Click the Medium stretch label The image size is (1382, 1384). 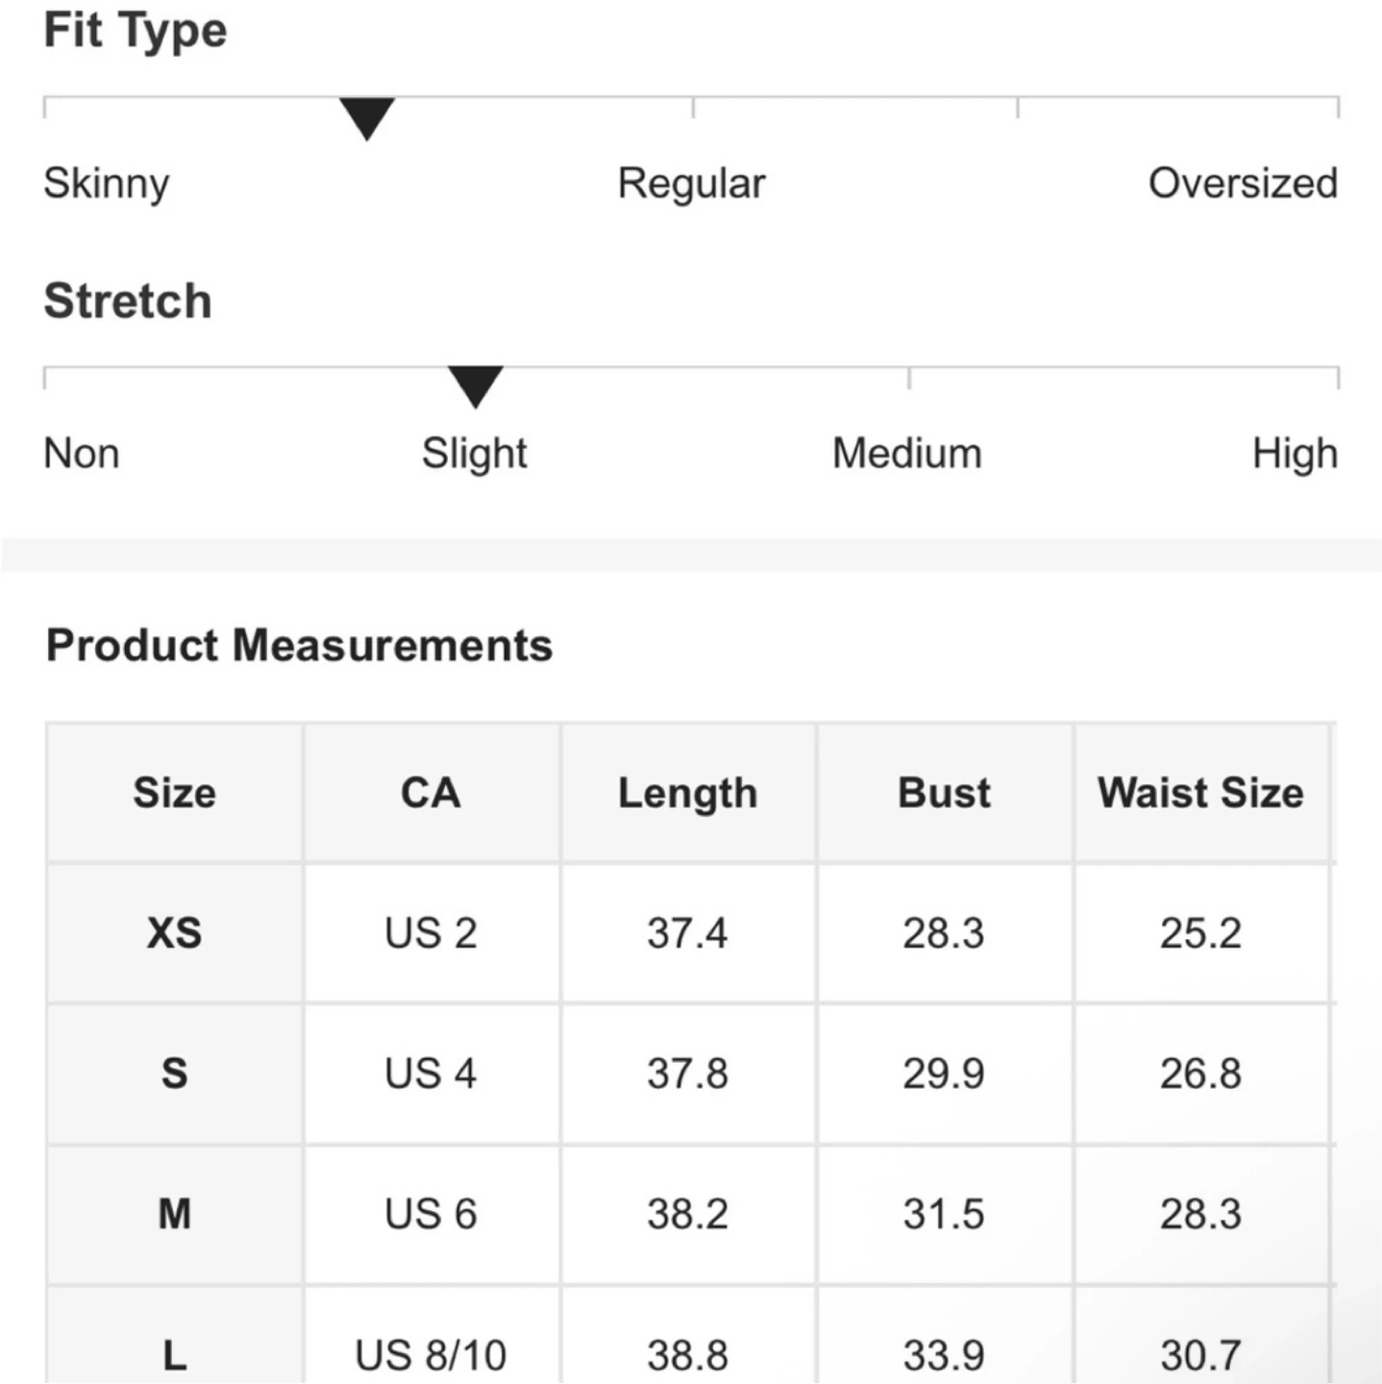(x=907, y=453)
